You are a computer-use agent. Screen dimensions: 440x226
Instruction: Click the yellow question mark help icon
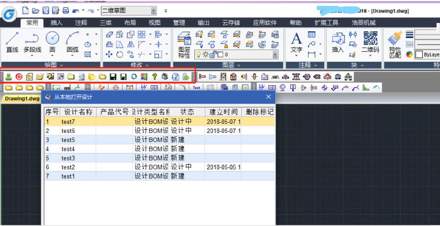click(x=154, y=76)
